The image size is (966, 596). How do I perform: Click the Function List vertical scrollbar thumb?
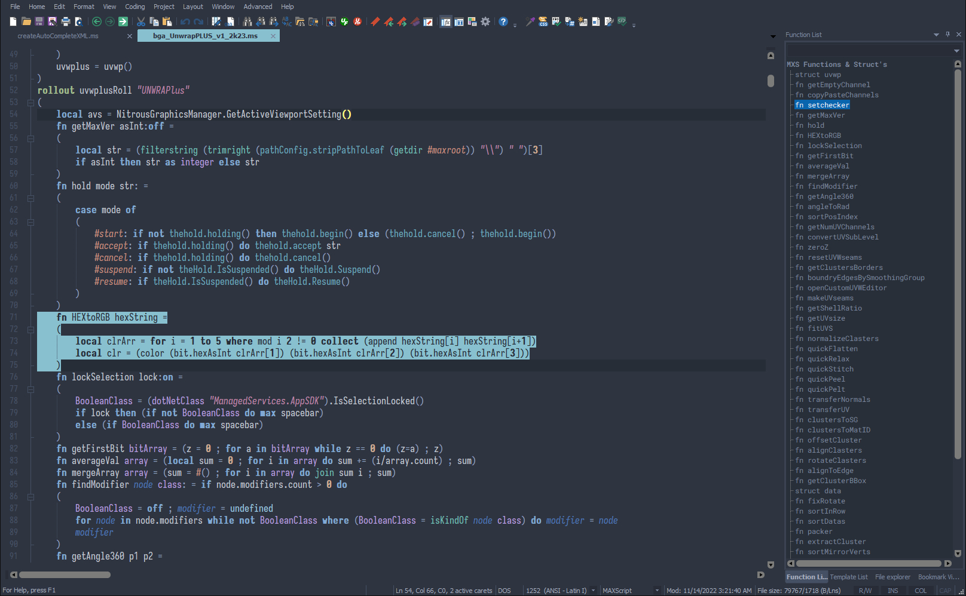[958, 263]
